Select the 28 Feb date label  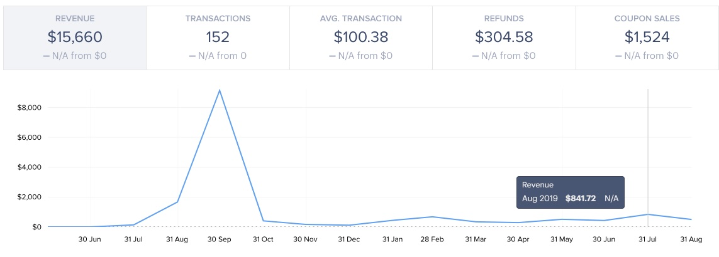[433, 239]
